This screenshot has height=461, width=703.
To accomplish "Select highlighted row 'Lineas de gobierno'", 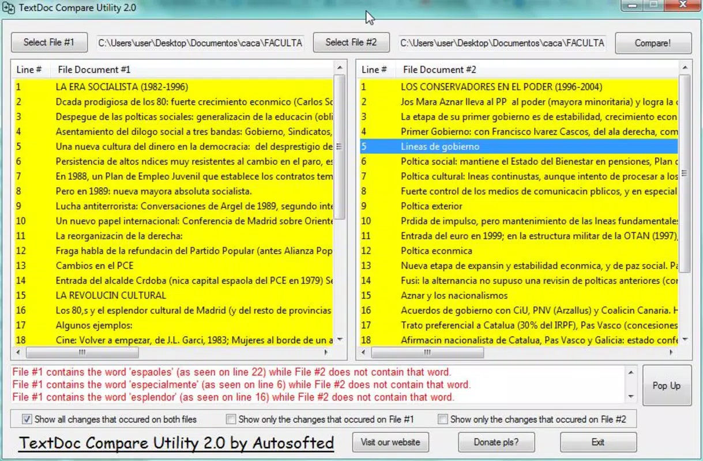I will point(518,146).
